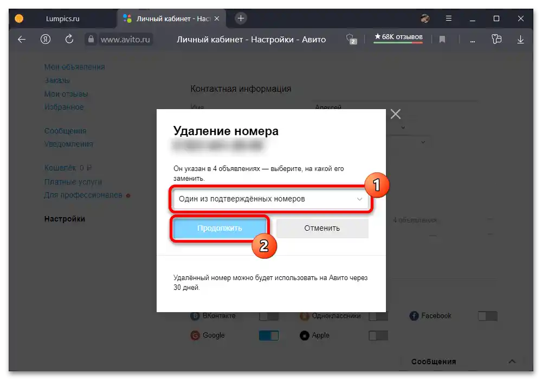Turn off the Google account link switch

coord(269,335)
